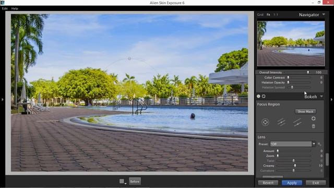The width and height of the screenshot is (334, 188).
Task: Click the Exit button
Action: click(x=316, y=183)
